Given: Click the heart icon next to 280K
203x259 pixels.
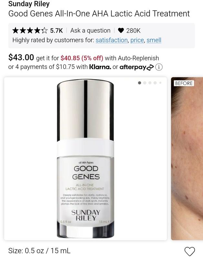Looking at the screenshot, I should (x=121, y=30).
